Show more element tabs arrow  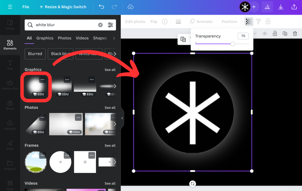point(114,38)
